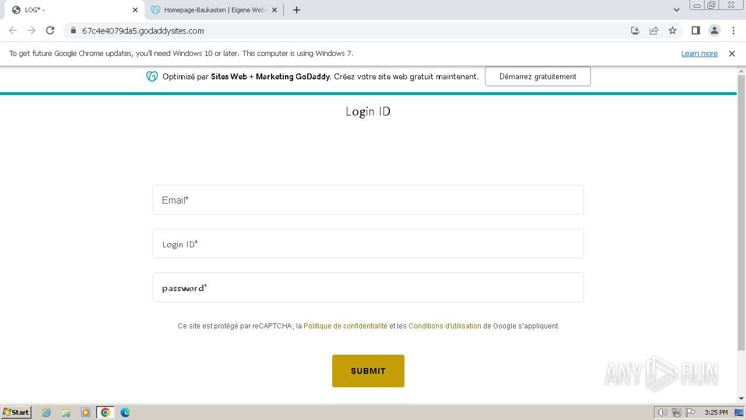Open Windows Media Player from taskbar

coord(86,412)
